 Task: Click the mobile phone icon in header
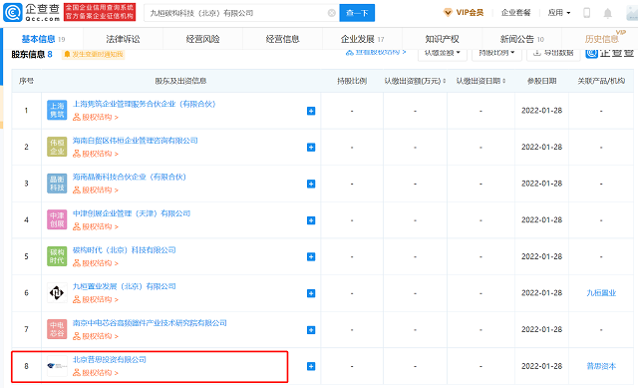(x=586, y=13)
